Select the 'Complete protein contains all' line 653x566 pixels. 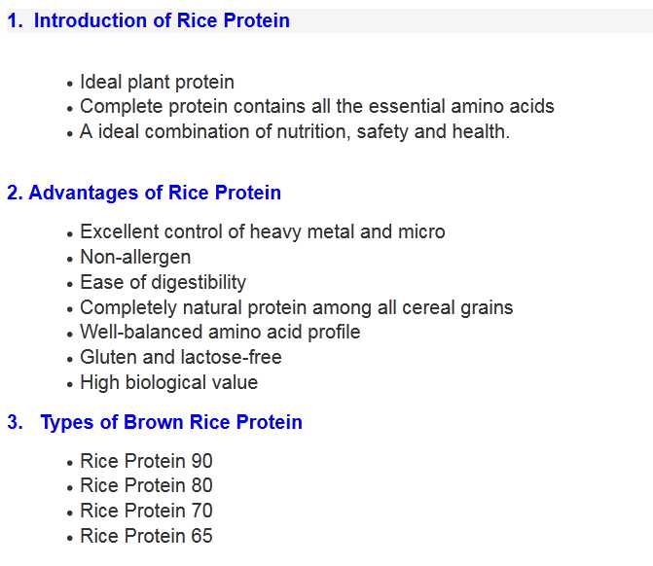click(316, 107)
